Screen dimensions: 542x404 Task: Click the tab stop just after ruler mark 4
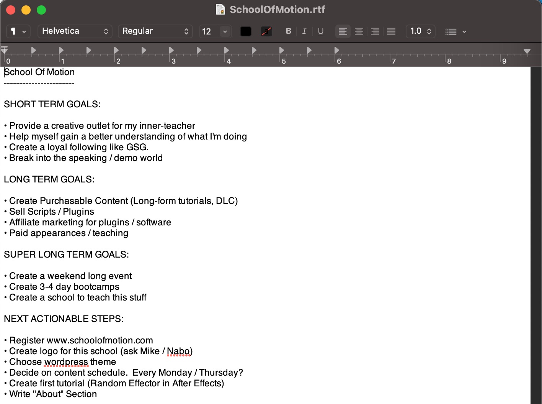click(x=226, y=50)
